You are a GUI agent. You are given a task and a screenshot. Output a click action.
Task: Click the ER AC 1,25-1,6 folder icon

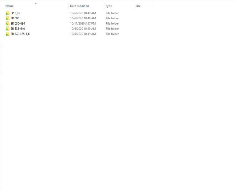7,34
